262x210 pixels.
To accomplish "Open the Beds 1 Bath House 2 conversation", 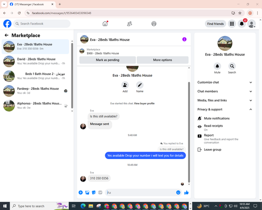I will tap(35, 76).
